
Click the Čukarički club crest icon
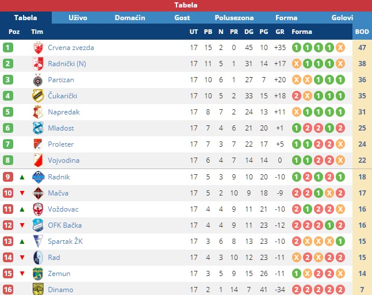coord(38,96)
